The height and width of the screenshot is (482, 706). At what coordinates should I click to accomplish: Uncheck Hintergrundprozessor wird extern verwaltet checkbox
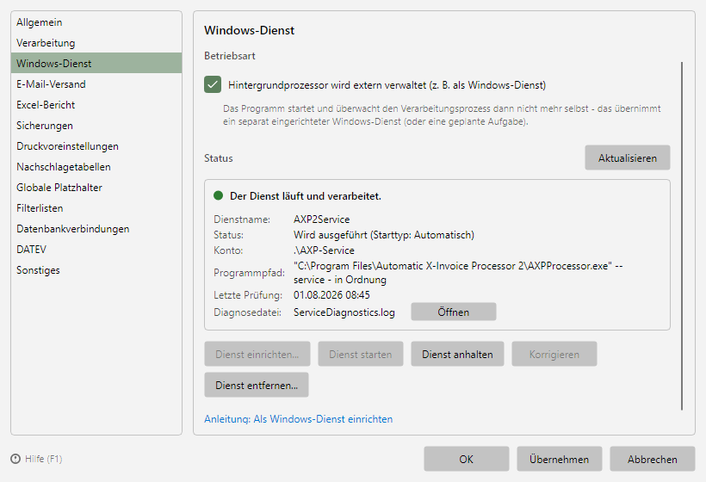[213, 84]
